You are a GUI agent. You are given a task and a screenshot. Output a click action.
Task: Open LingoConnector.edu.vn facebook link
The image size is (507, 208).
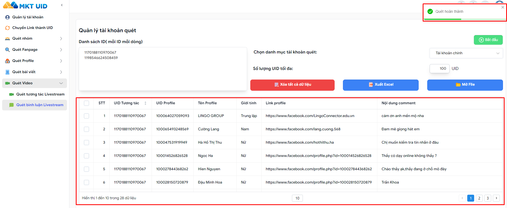pos(310,116)
